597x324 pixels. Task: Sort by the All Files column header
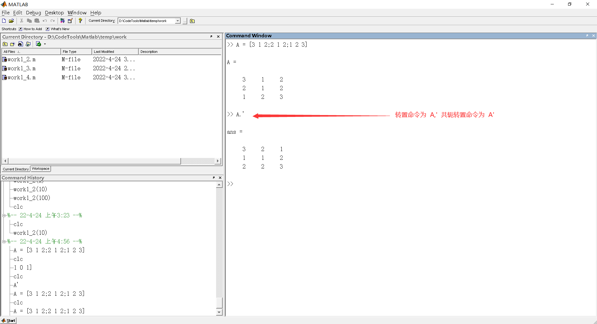click(31, 52)
